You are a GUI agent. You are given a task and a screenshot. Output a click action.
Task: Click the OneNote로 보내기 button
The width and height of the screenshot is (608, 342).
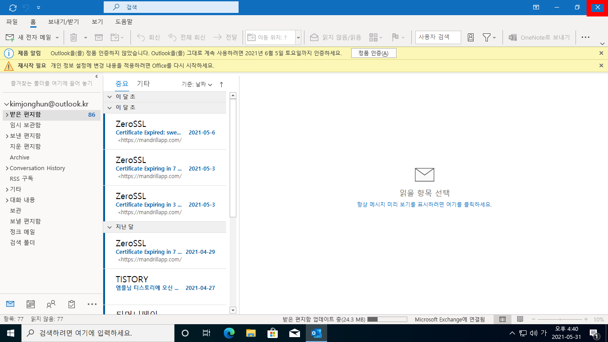click(x=539, y=37)
